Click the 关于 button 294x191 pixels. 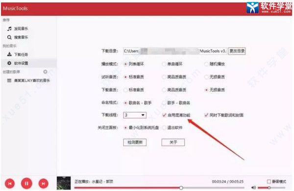coord(173,142)
